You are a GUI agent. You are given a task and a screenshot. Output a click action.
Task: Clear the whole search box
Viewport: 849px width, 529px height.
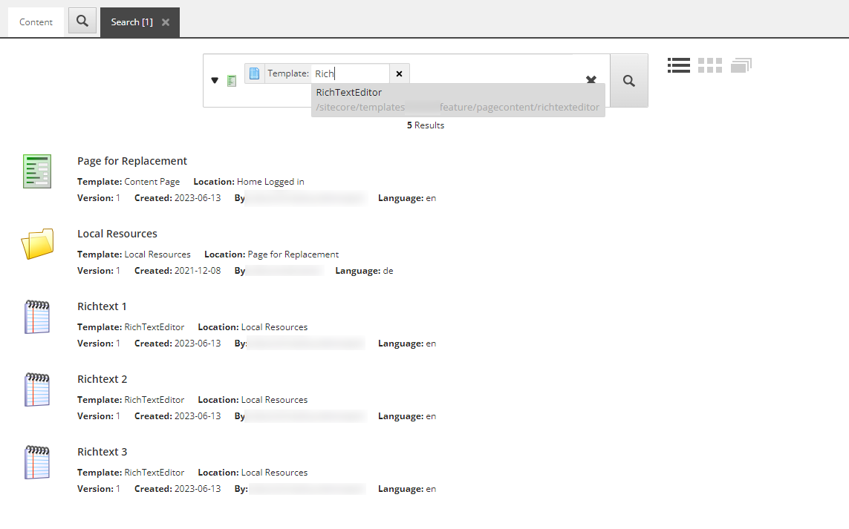click(x=591, y=80)
